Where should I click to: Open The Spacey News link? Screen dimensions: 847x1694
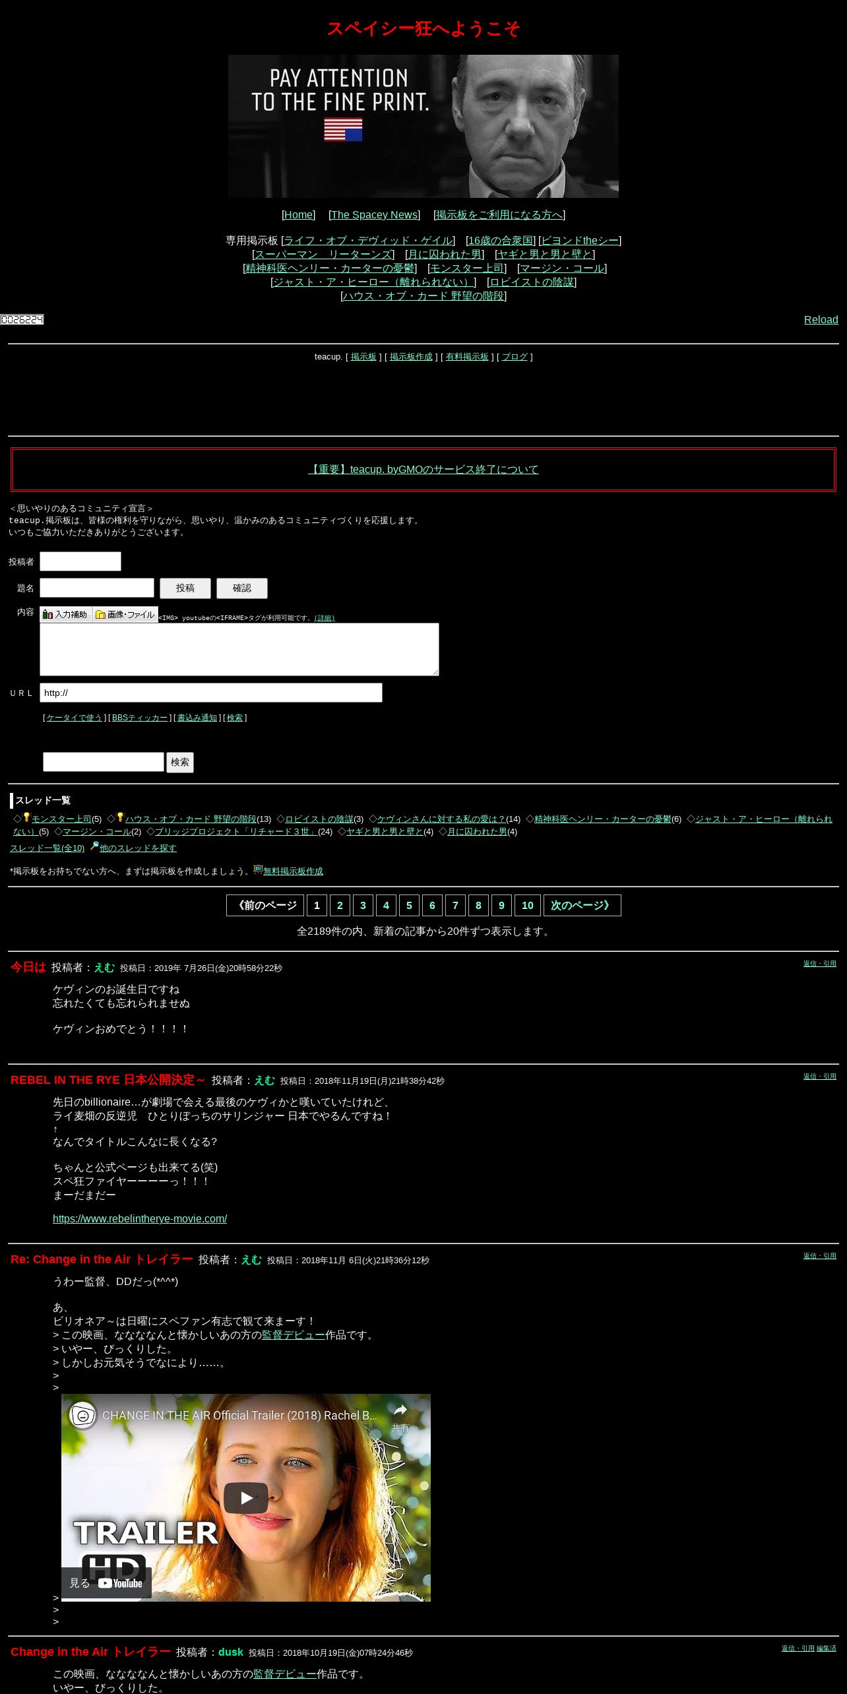374,214
